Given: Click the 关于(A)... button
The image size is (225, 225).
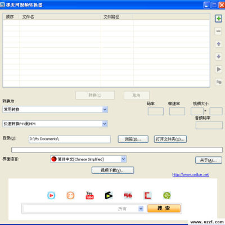Looking at the screenshot, I should pyautogui.click(x=209, y=160).
